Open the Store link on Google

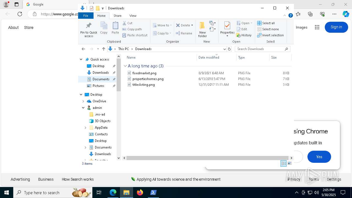tap(29, 28)
